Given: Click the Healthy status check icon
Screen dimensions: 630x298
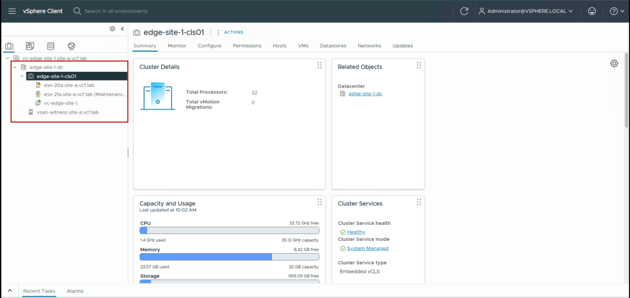Looking at the screenshot, I should coord(343,232).
